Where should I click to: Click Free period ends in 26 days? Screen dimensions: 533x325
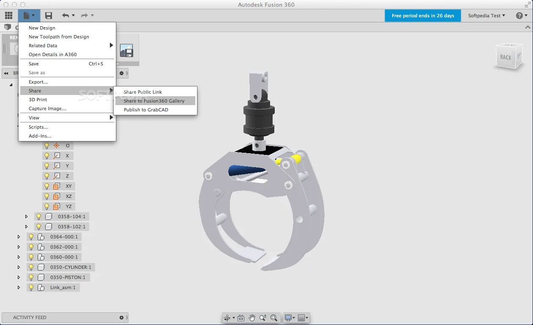pos(423,16)
